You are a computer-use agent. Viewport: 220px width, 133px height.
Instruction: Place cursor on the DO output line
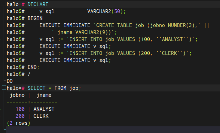[10, 81]
